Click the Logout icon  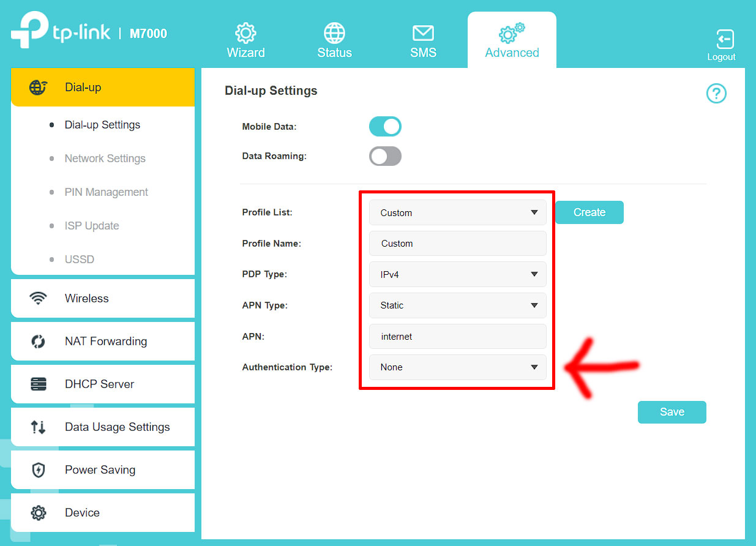click(724, 39)
